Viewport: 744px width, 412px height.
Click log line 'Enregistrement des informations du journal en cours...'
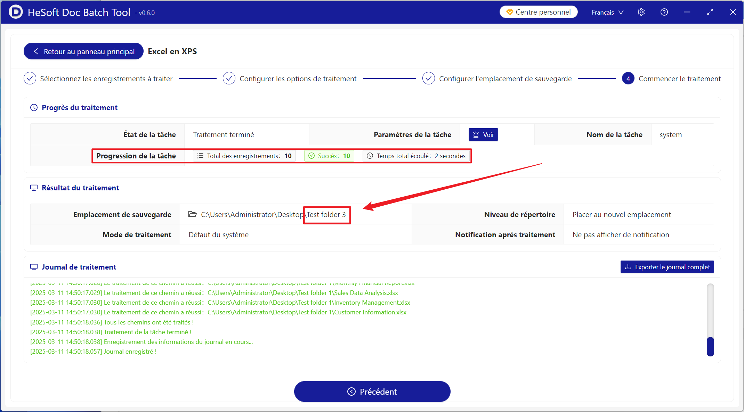pyautogui.click(x=141, y=342)
